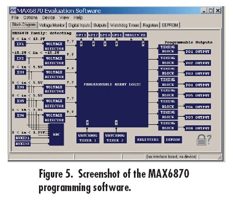Screen dimensions: 233x207
Task: Click the padlock status icon
Action: (x=201, y=140)
